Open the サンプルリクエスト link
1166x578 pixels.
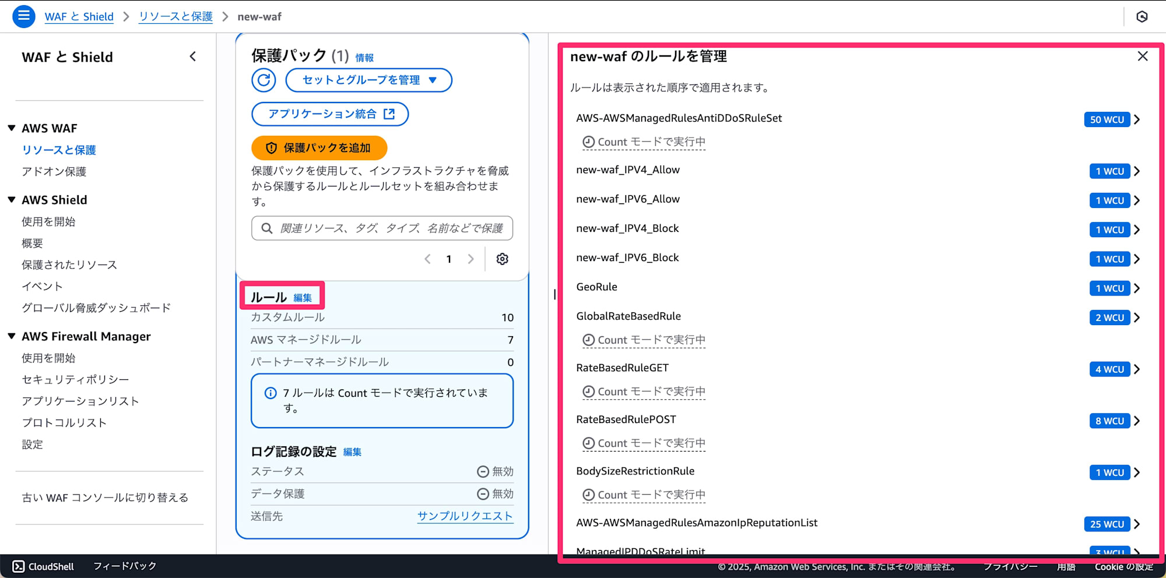(x=465, y=516)
